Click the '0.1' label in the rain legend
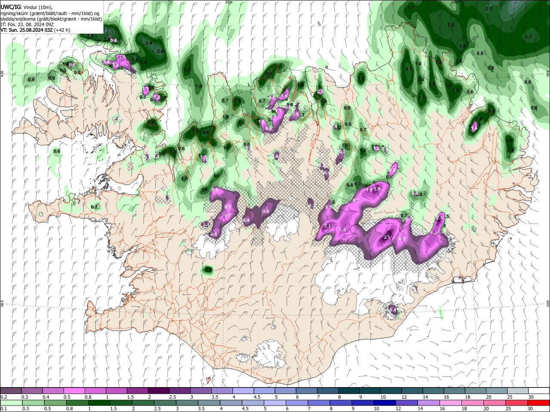Image resolution: width=550 pixels, height=412 pixels. point(3,409)
